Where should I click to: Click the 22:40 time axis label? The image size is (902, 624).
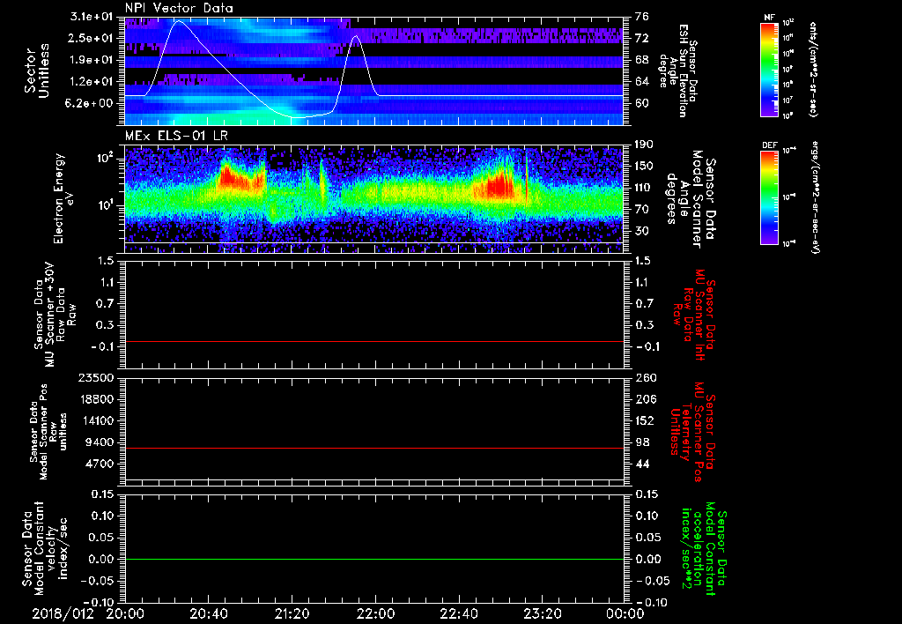pos(458,613)
